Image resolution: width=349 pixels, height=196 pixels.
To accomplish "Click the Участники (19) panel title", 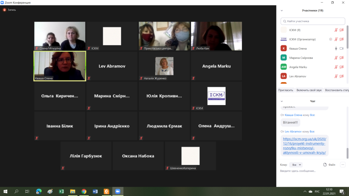I will [313, 11].
